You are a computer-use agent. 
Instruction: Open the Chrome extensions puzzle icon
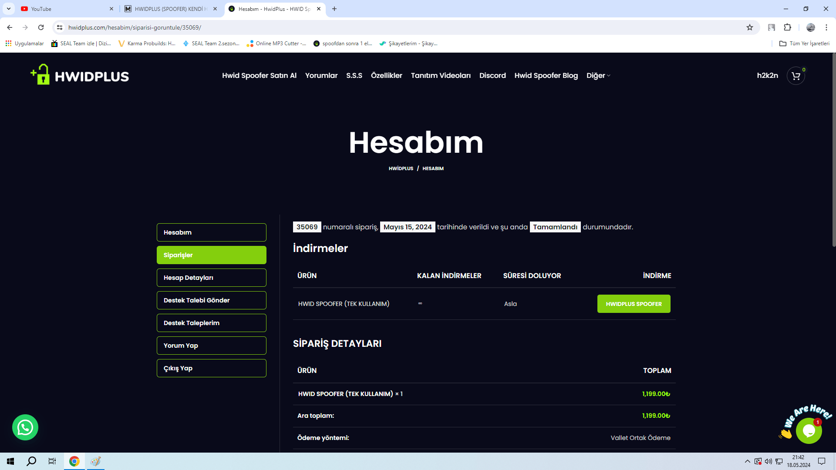point(787,27)
